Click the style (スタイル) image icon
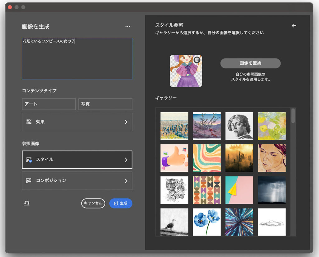This screenshot has height=257, width=319. pyautogui.click(x=29, y=160)
